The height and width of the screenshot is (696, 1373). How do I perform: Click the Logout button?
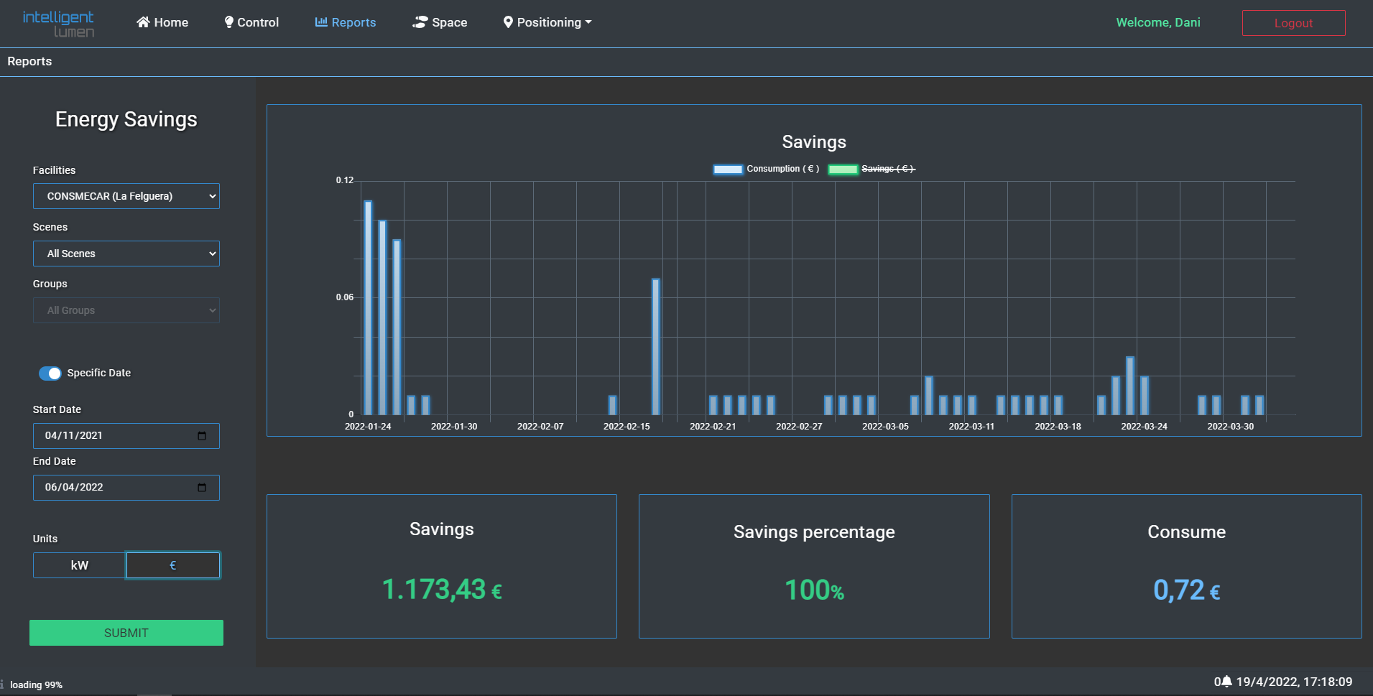pyautogui.click(x=1293, y=23)
